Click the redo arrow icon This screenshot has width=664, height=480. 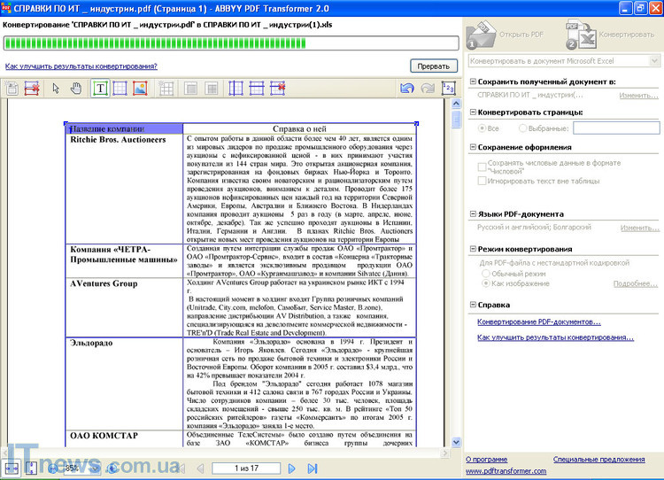[429, 89]
